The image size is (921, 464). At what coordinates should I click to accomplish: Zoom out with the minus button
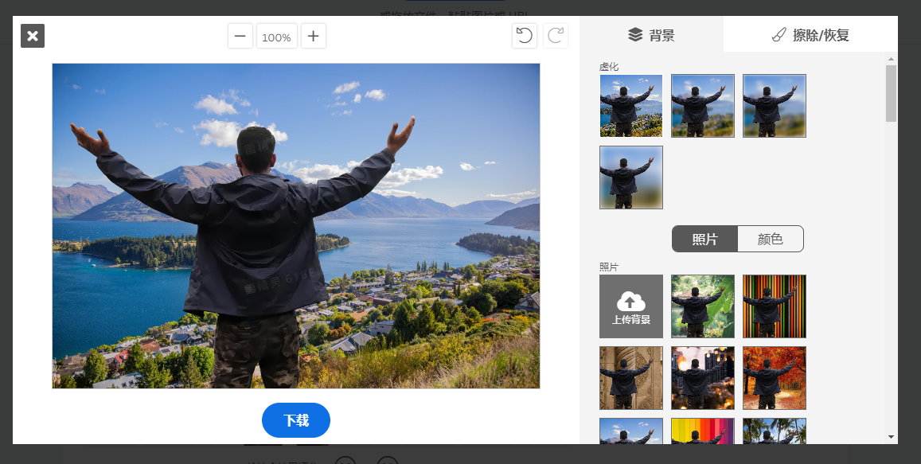[240, 37]
